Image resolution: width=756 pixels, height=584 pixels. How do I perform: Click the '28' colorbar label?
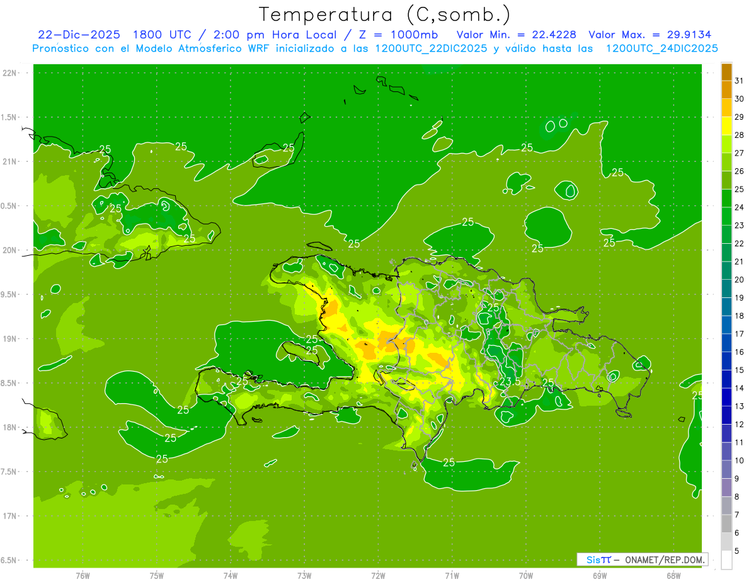(740, 135)
